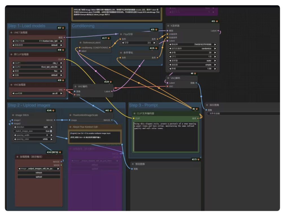Open the 调度器 simple selector
Image resolution: width=289 pixels, height=218 pixels.
click(193, 65)
